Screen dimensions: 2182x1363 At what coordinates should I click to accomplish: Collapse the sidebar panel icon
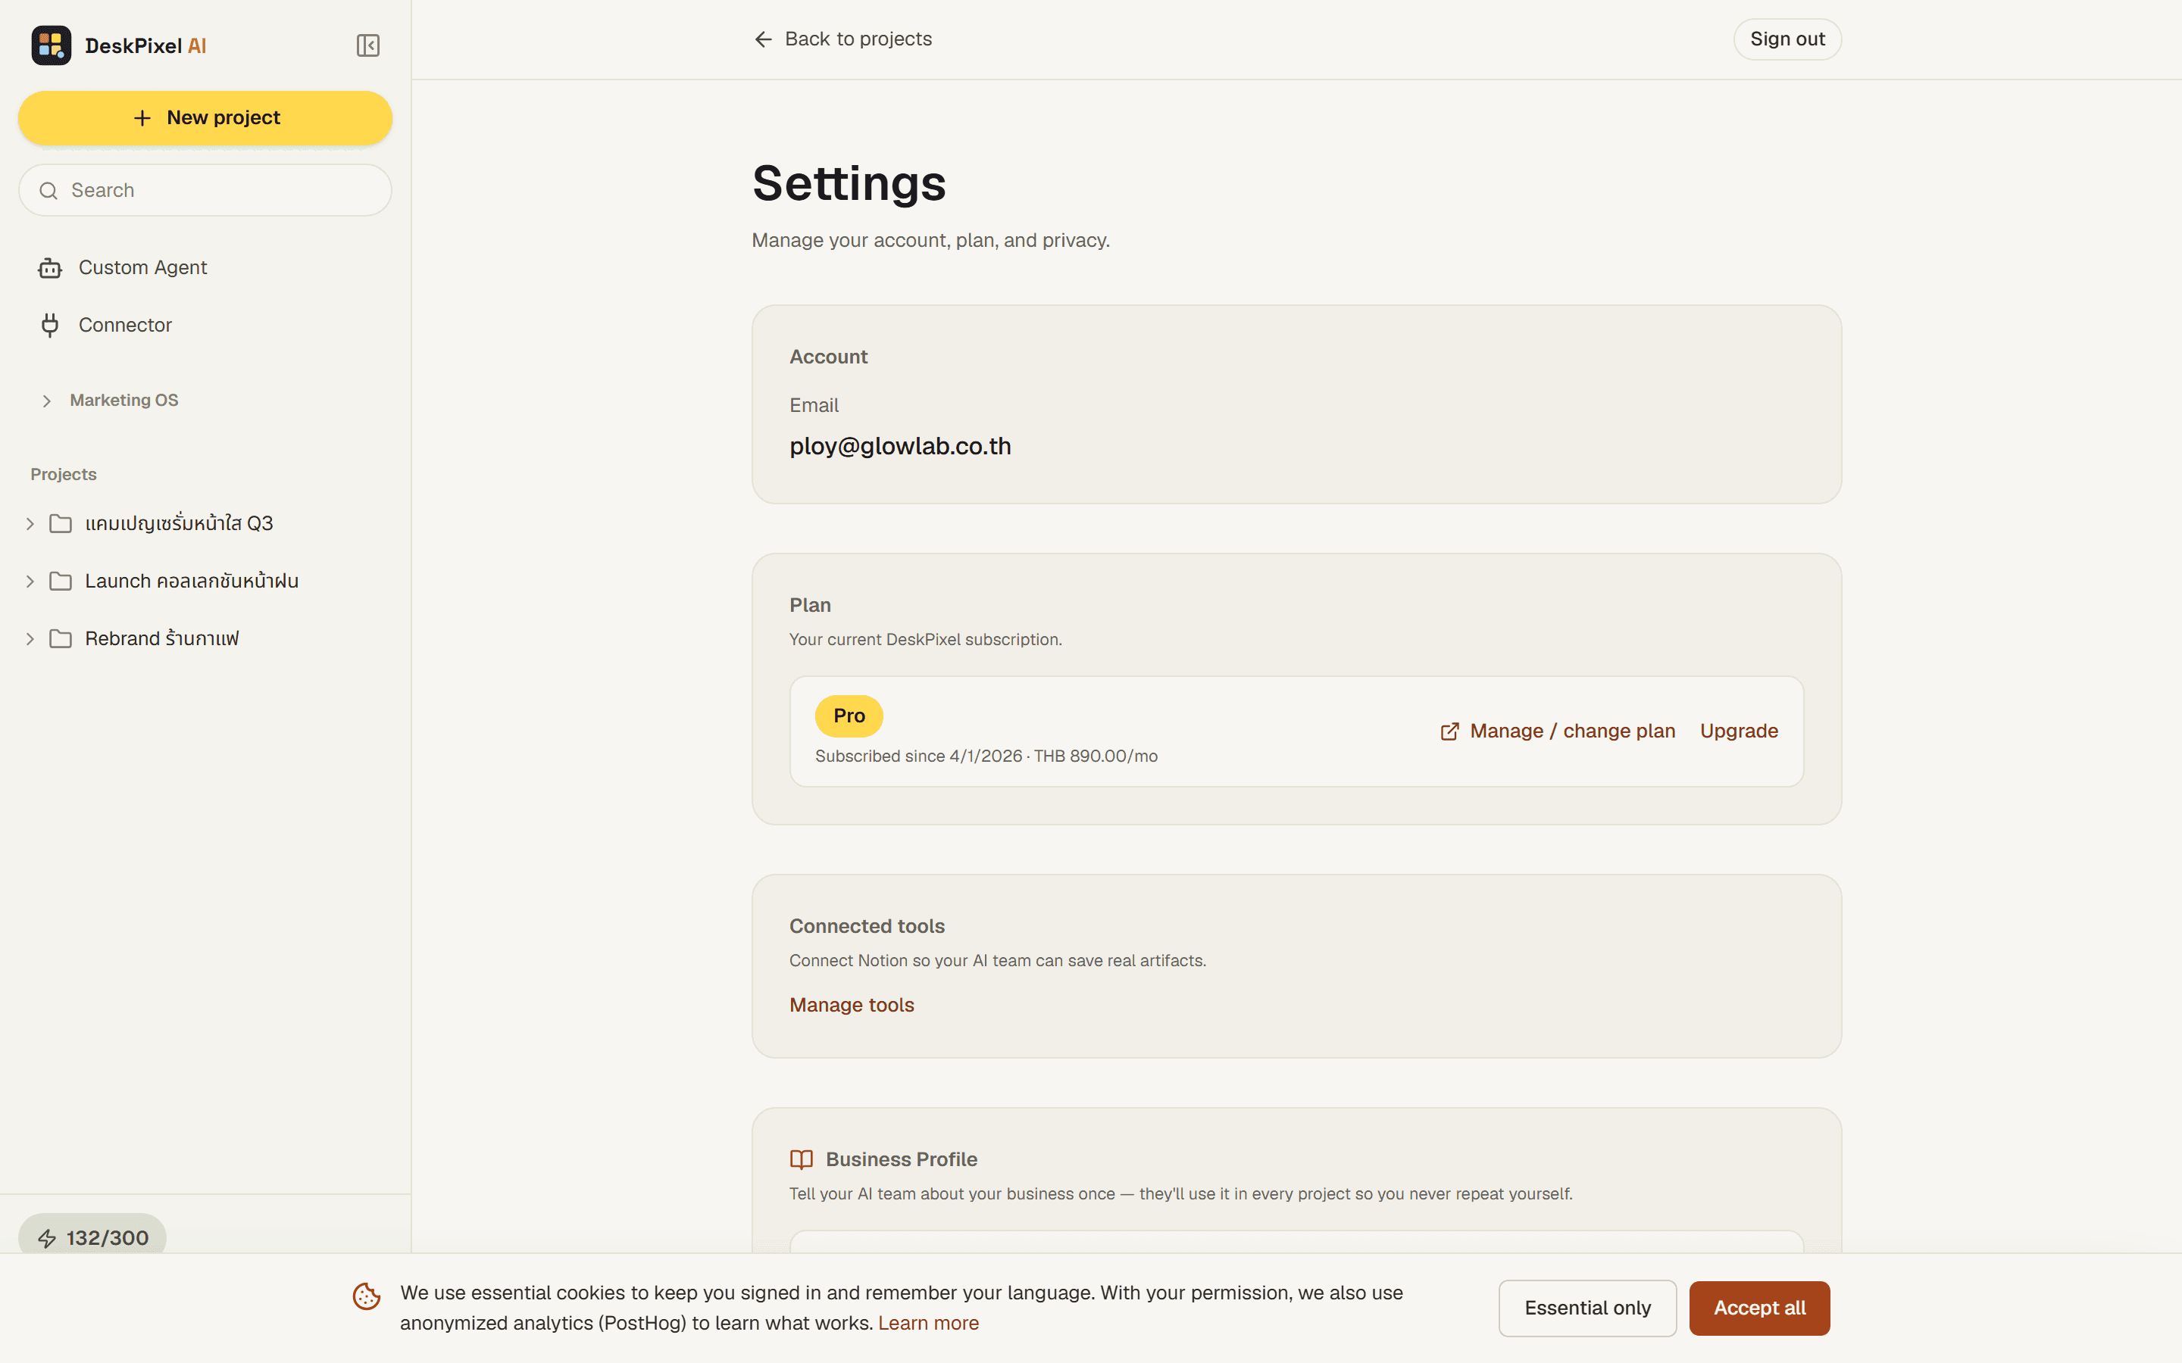(x=368, y=45)
